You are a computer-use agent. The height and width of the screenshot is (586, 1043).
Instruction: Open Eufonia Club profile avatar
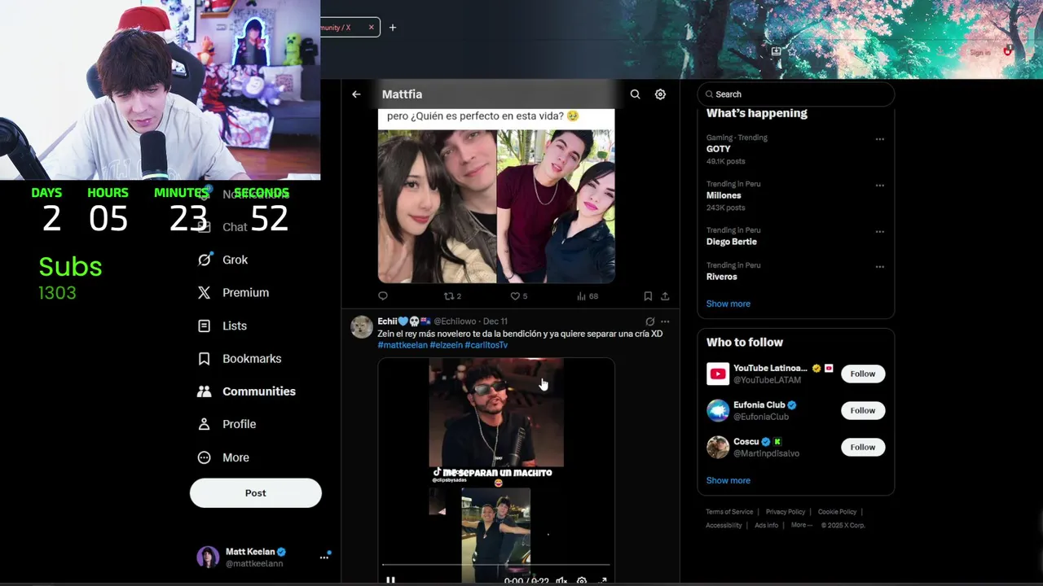tap(718, 410)
